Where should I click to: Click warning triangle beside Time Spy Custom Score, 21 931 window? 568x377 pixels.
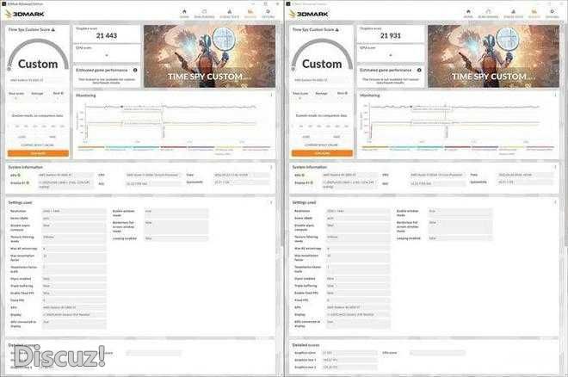pyautogui.click(x=337, y=30)
